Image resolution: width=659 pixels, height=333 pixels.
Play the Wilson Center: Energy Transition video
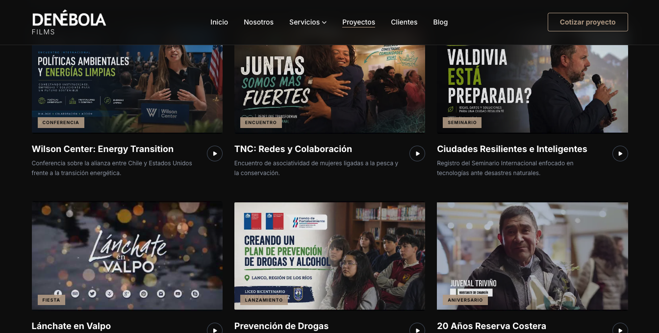pos(215,154)
